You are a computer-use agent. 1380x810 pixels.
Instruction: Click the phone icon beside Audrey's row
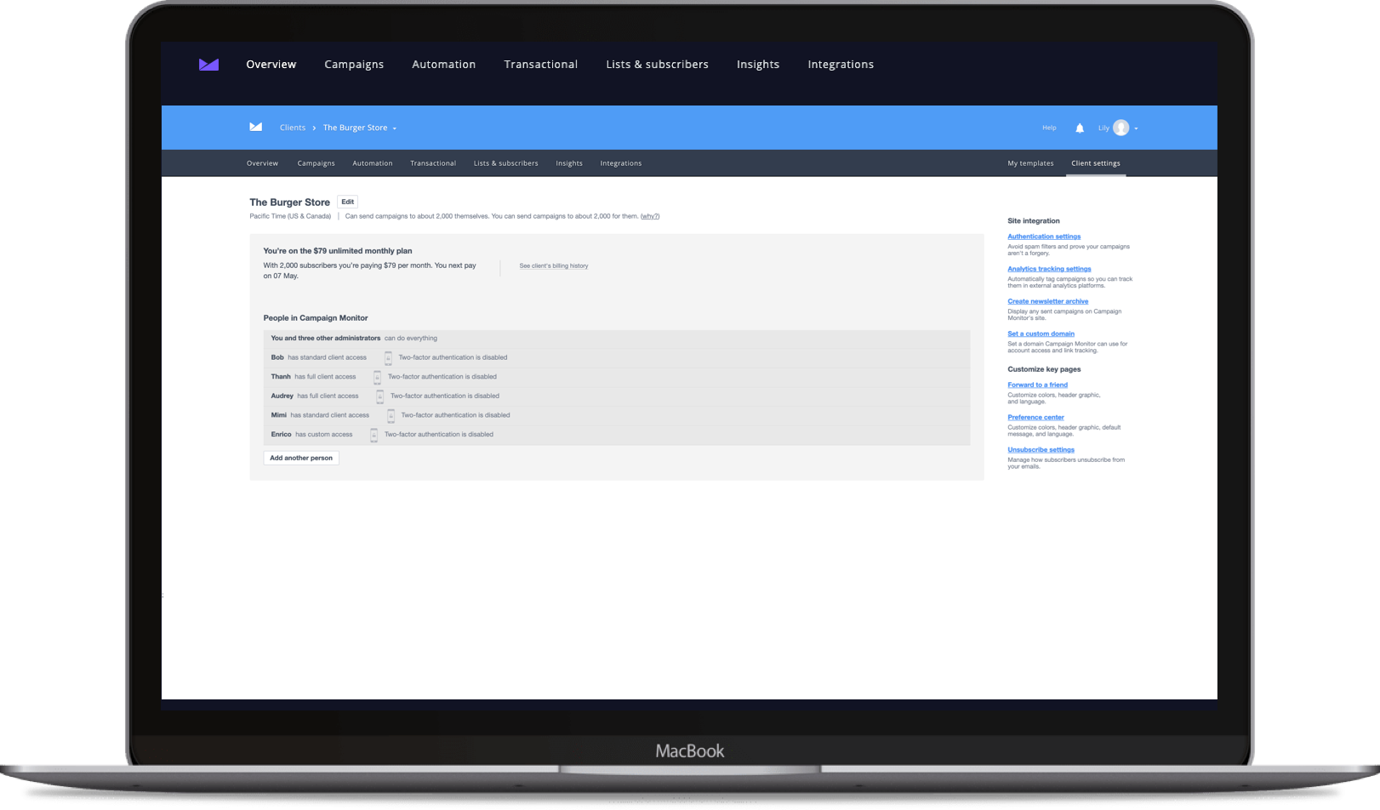[381, 396]
